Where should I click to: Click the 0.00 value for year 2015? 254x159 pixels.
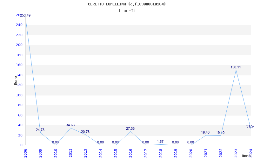coord(115,142)
